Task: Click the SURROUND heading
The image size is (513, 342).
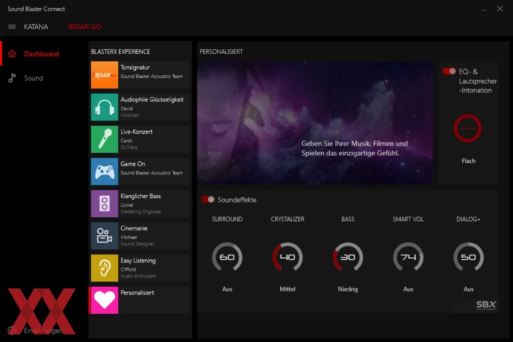Action: click(227, 219)
